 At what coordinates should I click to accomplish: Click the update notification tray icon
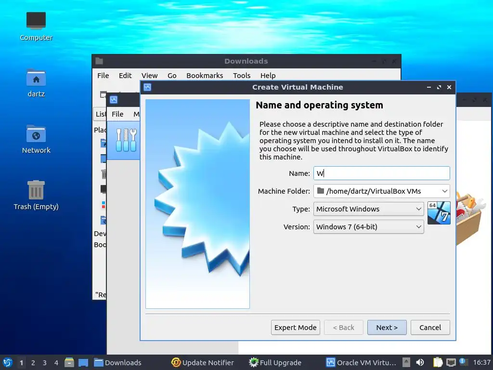click(464, 362)
